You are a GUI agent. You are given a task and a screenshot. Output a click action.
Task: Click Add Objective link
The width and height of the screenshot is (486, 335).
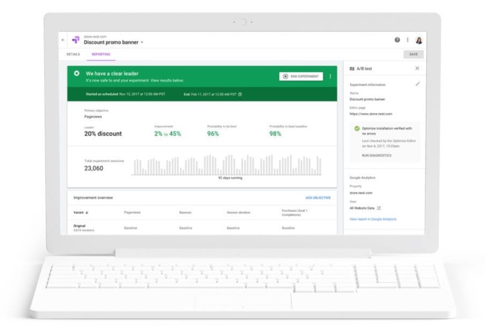point(318,198)
